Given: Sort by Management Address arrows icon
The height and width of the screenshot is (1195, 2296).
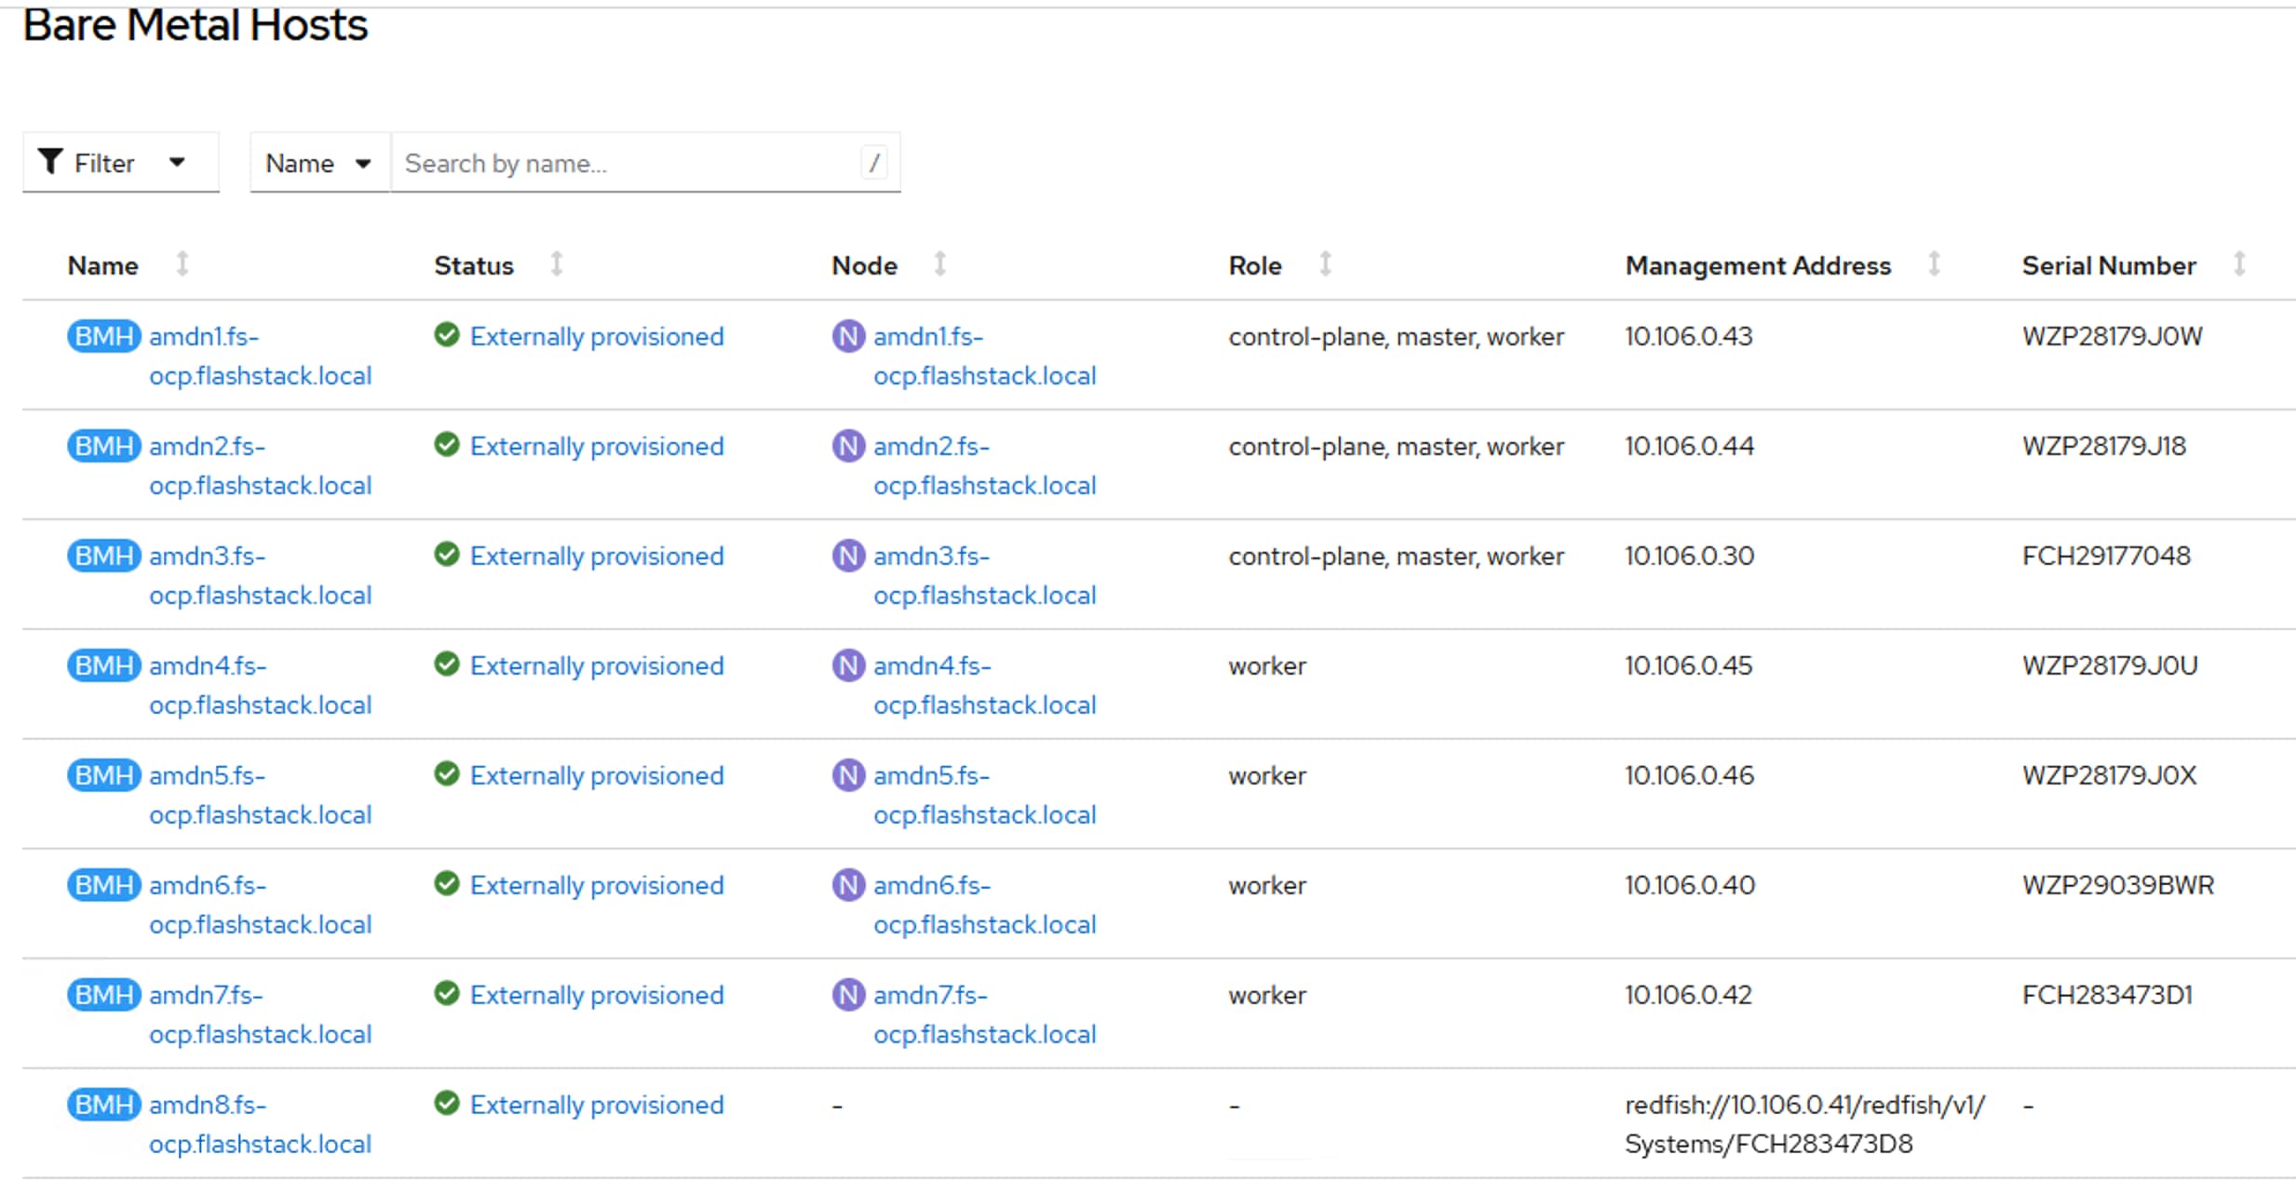Looking at the screenshot, I should (1934, 264).
